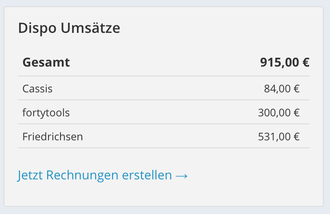Click the euro sign in Cassis row
Viewport: 330px width, 214px height.
click(296, 89)
